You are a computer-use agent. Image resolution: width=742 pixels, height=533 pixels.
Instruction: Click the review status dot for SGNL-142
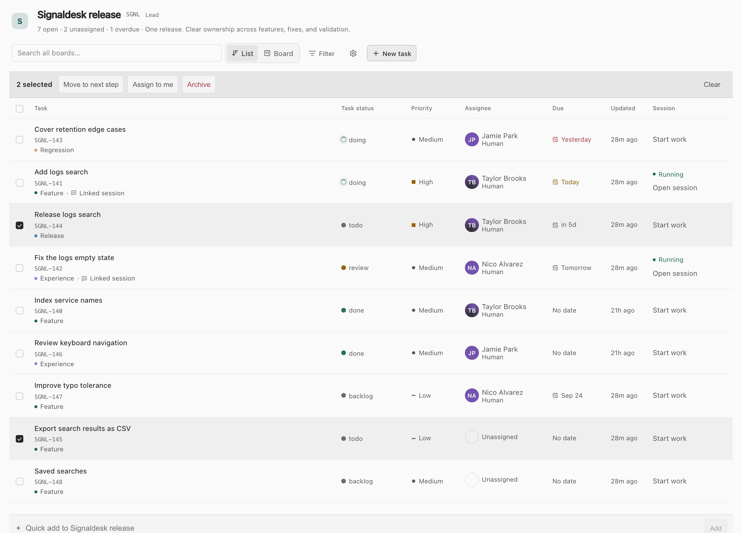[x=344, y=267]
